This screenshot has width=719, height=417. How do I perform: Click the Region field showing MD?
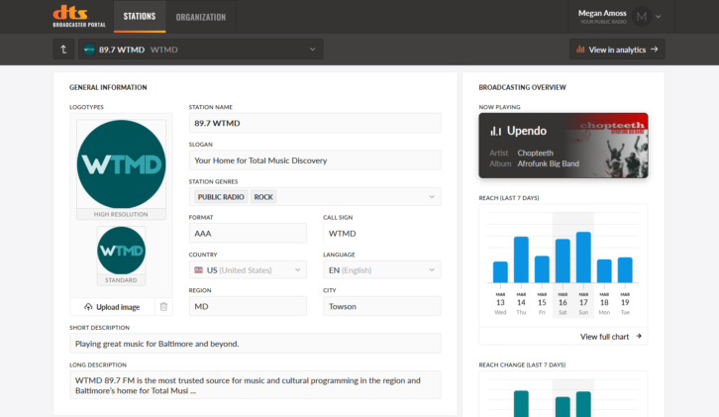point(248,306)
